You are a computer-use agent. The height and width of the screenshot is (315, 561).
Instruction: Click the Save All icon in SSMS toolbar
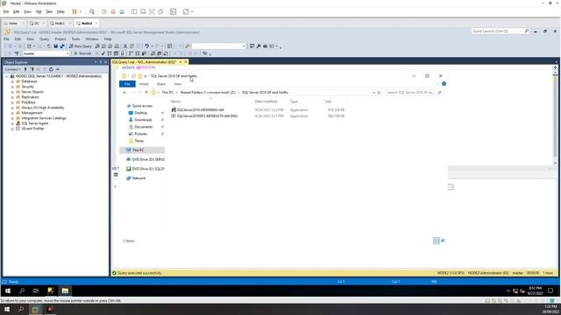62,46
